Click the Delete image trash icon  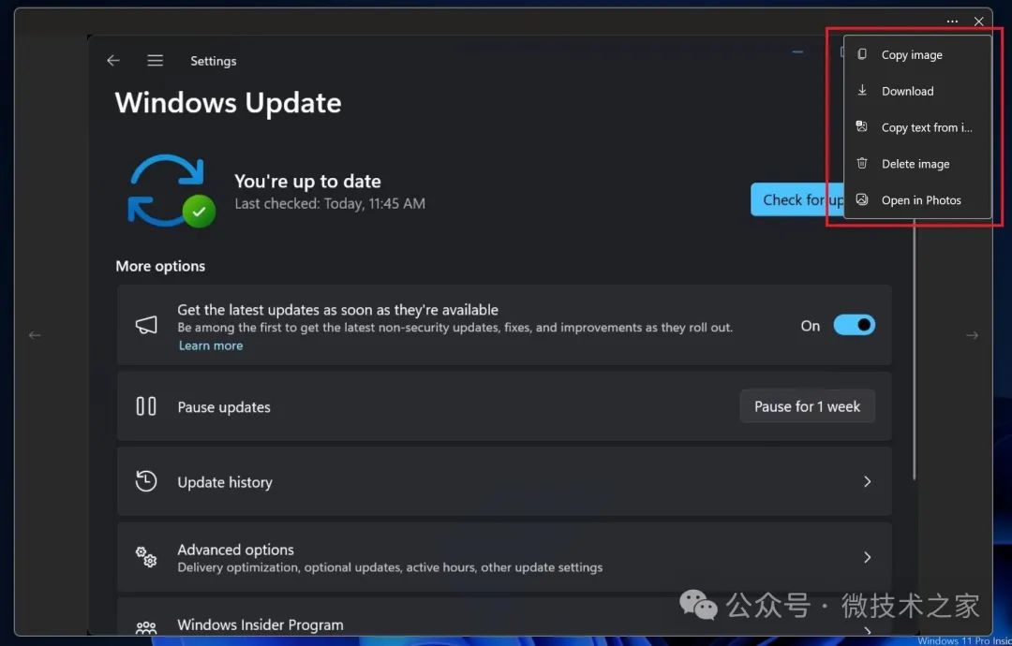862,163
